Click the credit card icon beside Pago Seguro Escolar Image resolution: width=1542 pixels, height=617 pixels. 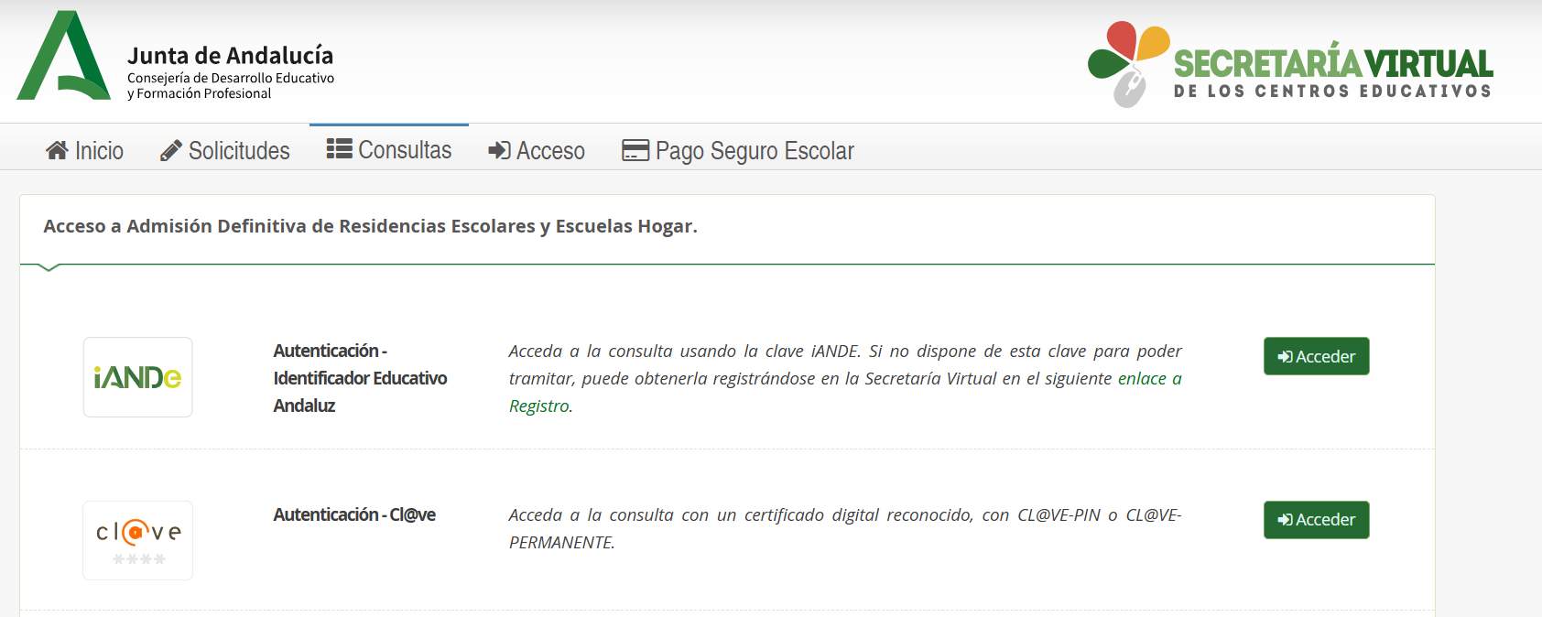pyautogui.click(x=635, y=150)
